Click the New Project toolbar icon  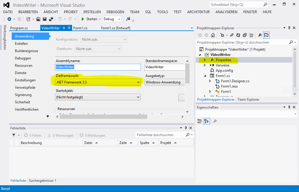click(28, 19)
